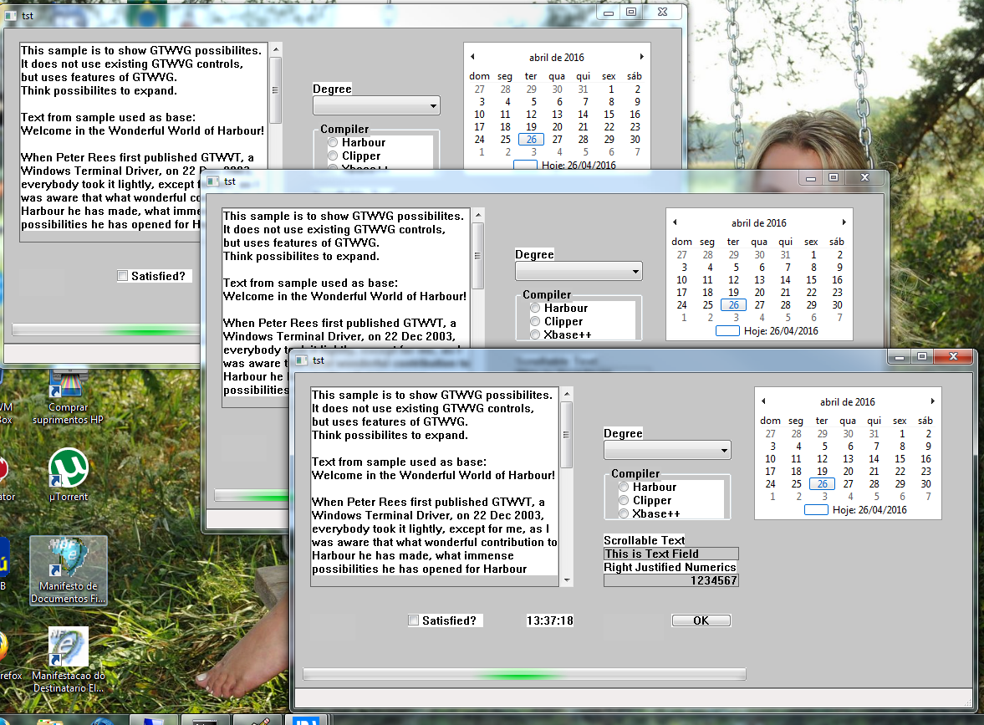Viewport: 984px width, 725px height.
Task: Click next month arrow in middle window calendar
Action: click(844, 223)
